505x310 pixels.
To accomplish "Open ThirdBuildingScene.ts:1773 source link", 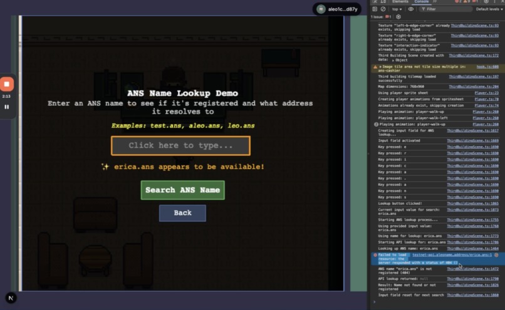I will (473, 236).
